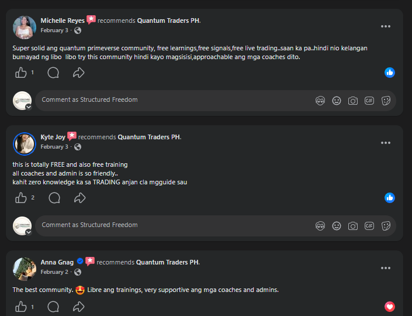
Task: Comment on Michelle Reyes's post
Action: click(x=53, y=73)
